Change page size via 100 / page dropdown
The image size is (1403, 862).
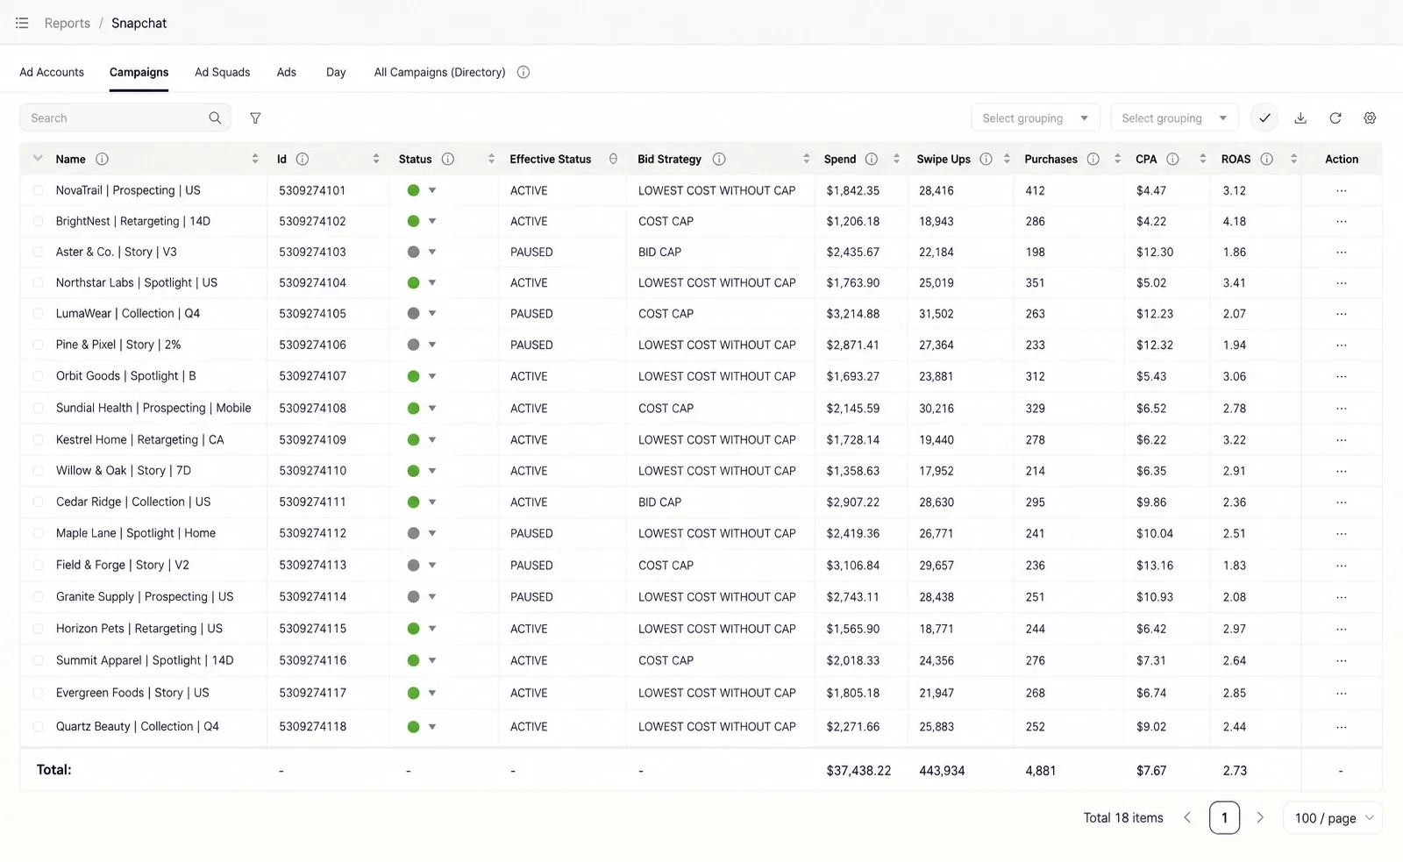[x=1333, y=818]
